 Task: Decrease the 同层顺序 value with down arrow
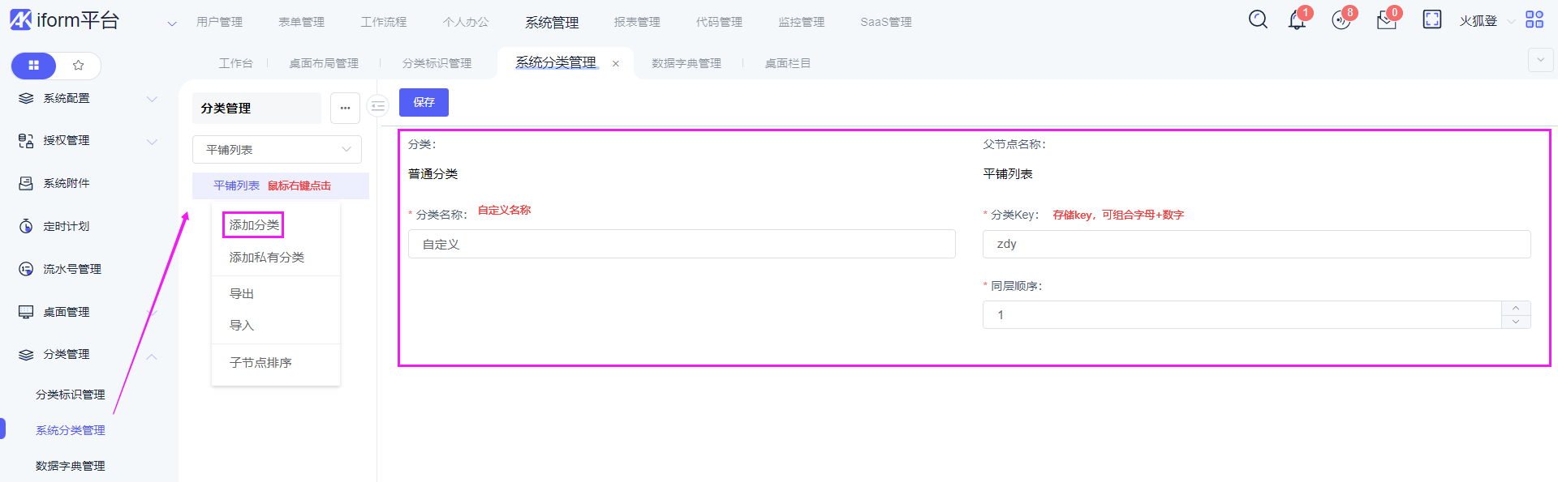click(x=1516, y=322)
